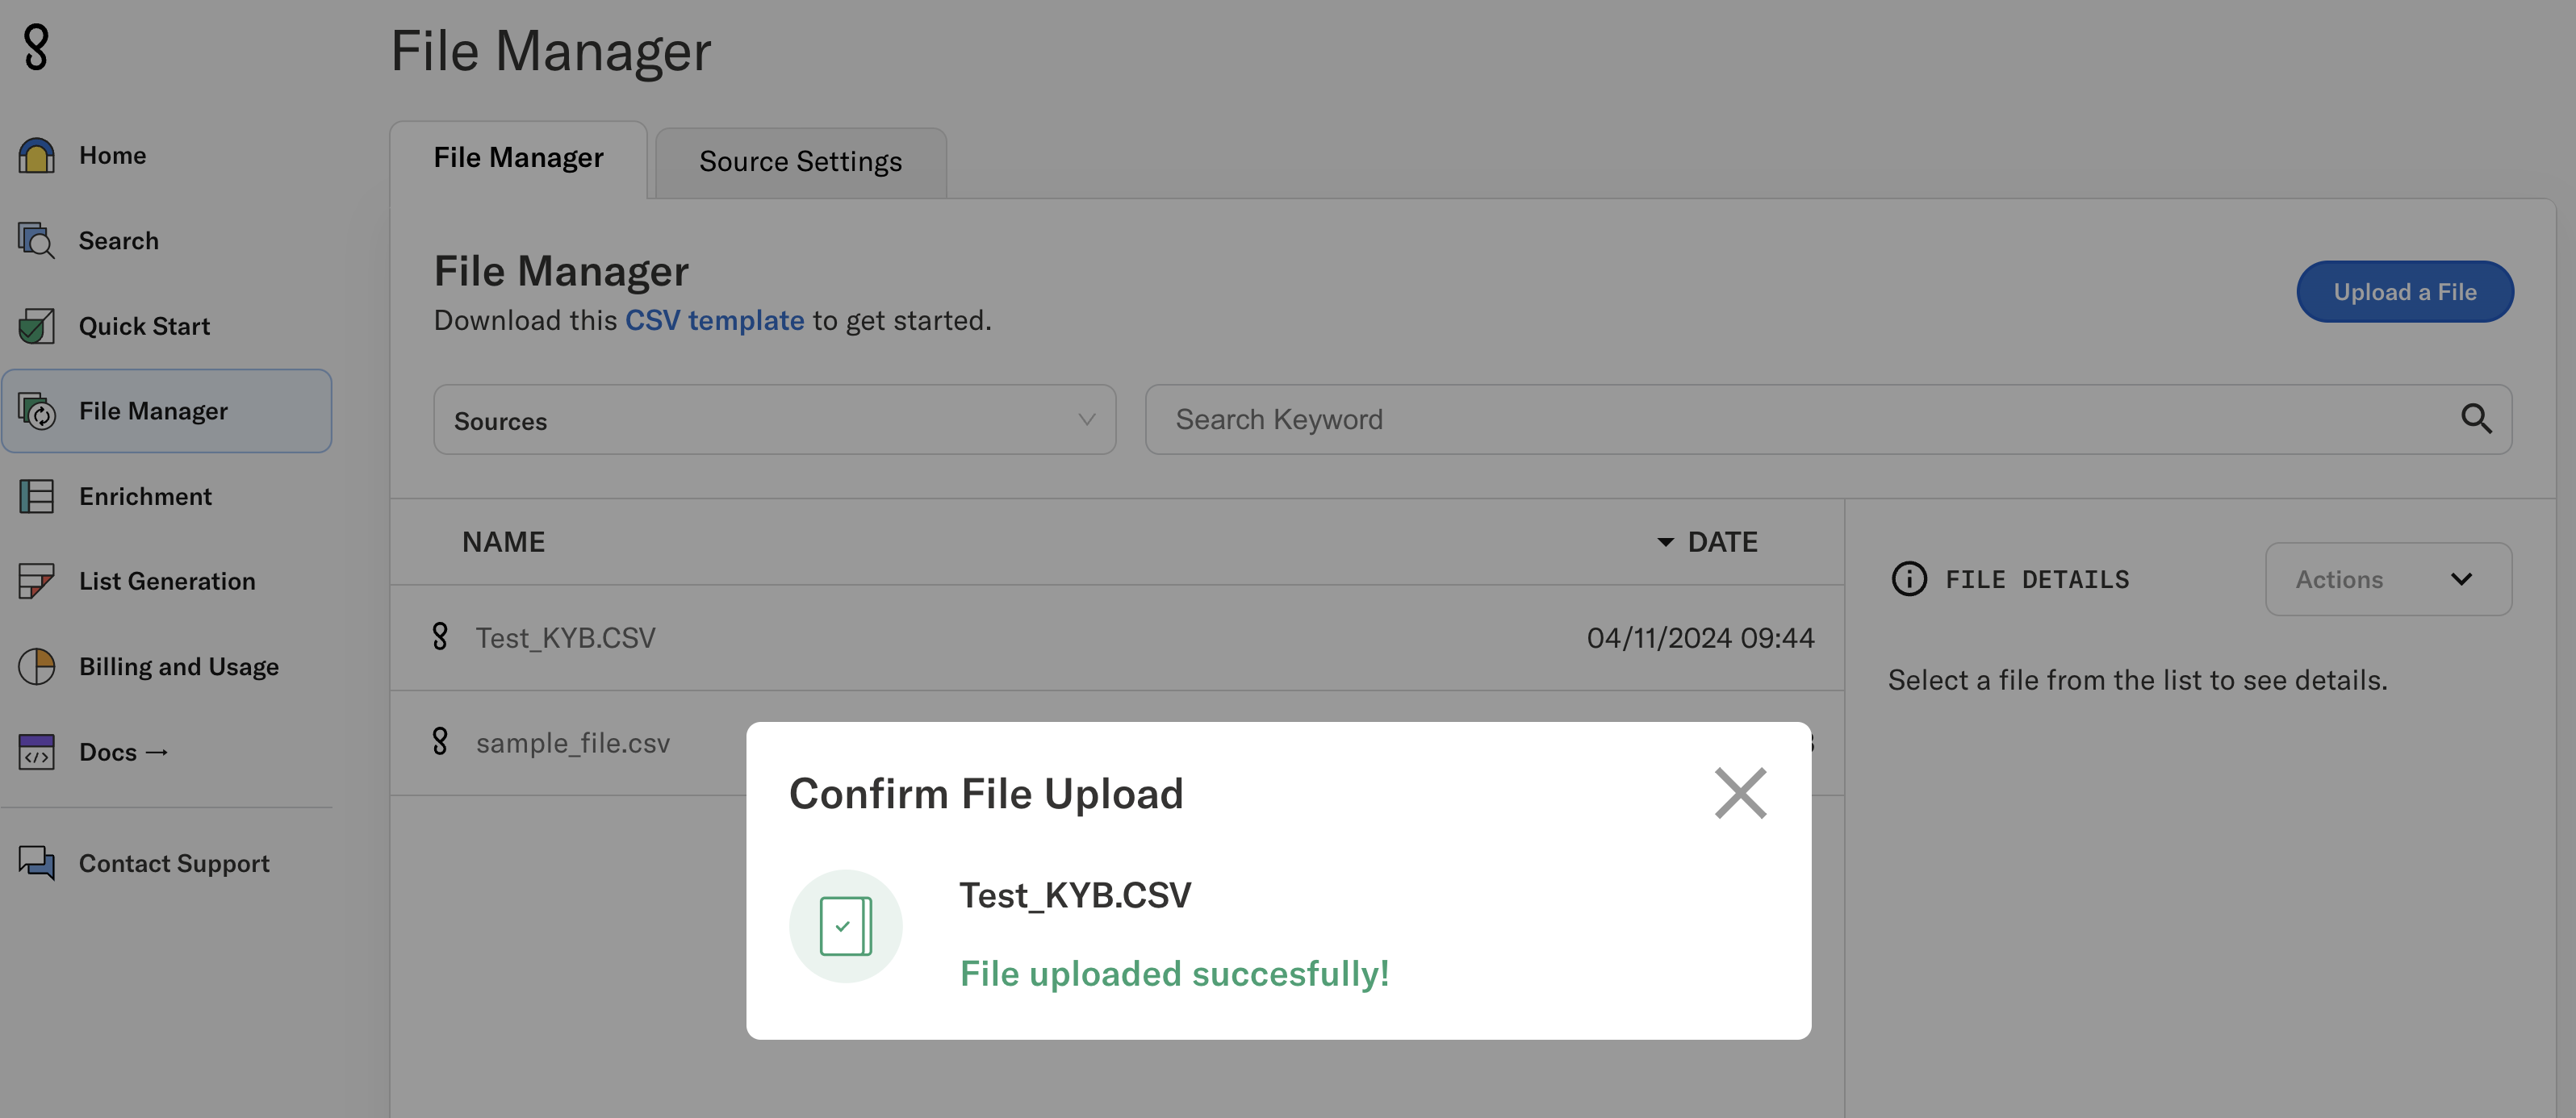Viewport: 2576px width, 1118px height.
Task: Open the Enrichment panel icon
Action: pos(36,495)
